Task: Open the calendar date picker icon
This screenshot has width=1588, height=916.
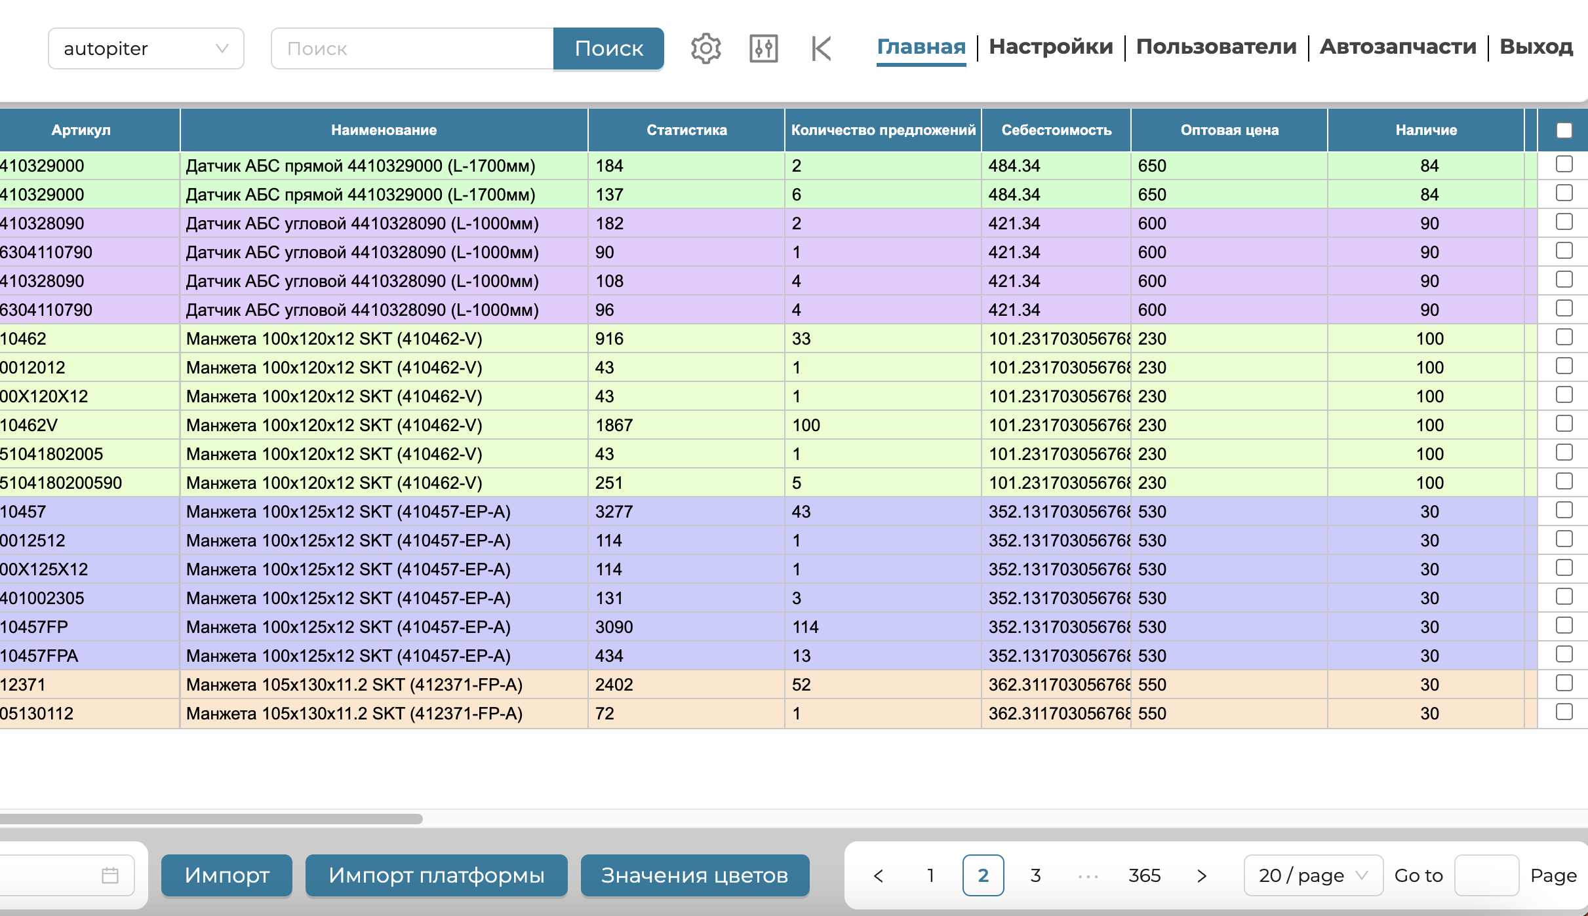Action: click(110, 875)
